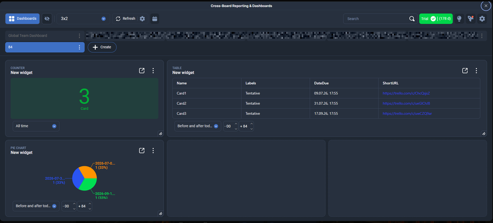Click the orange pie chart slice

pyautogui.click(x=89, y=171)
